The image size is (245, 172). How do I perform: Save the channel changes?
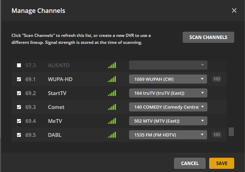pos(222,163)
